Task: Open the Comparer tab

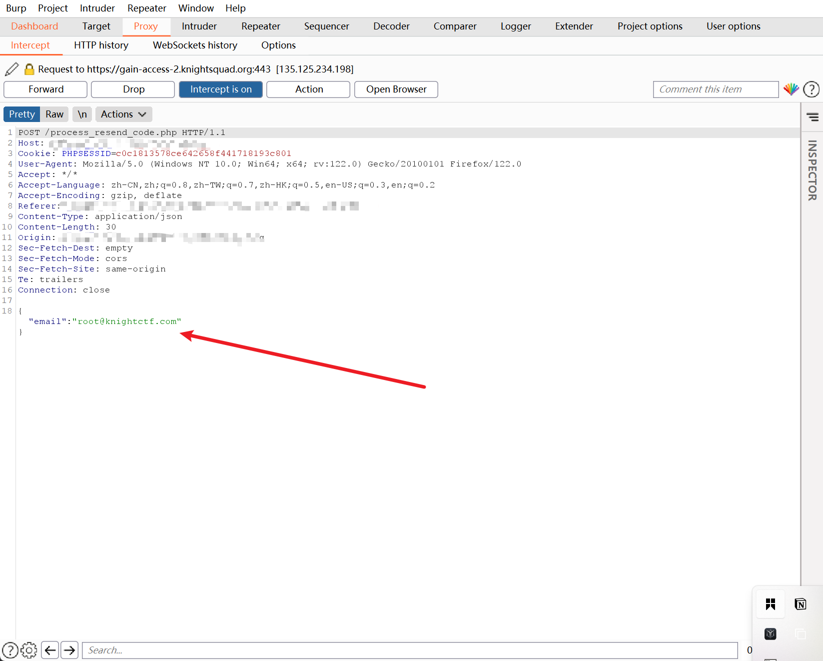Action: [x=455, y=26]
